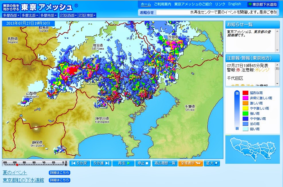Click the dark blue やや強い雨 legend swatch
This screenshot has width=283, height=187.
245,118
